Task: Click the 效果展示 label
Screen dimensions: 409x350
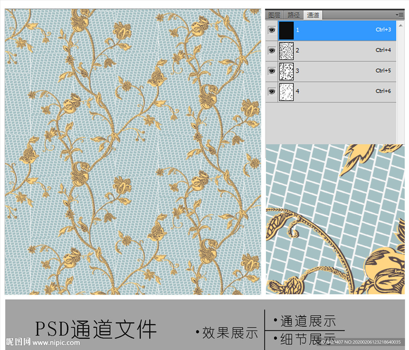Action: (x=230, y=332)
